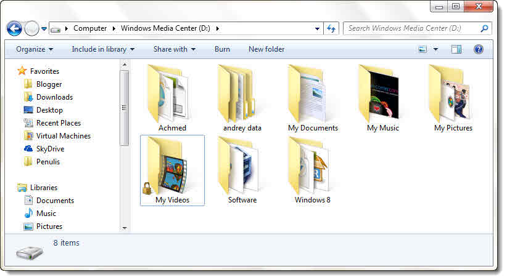Open the Penulis favorite folder

48,162
